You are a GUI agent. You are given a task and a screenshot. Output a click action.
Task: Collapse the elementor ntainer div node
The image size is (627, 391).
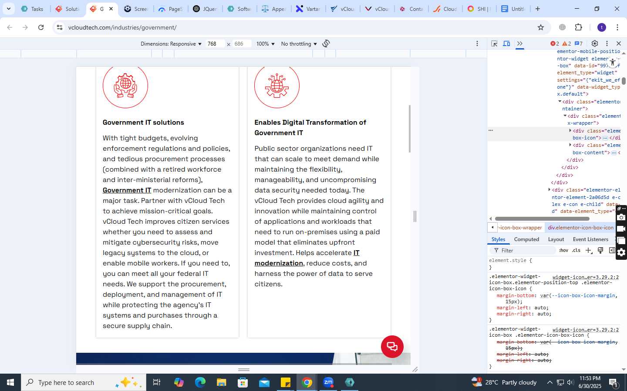[560, 102]
